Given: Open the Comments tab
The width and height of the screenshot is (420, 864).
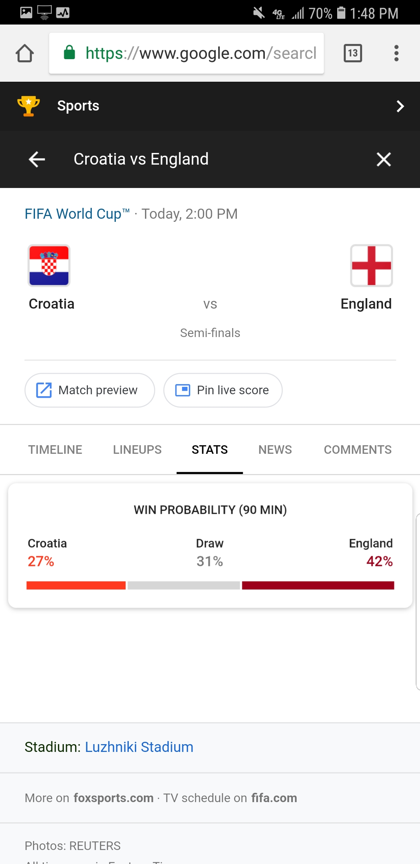Looking at the screenshot, I should (x=358, y=450).
